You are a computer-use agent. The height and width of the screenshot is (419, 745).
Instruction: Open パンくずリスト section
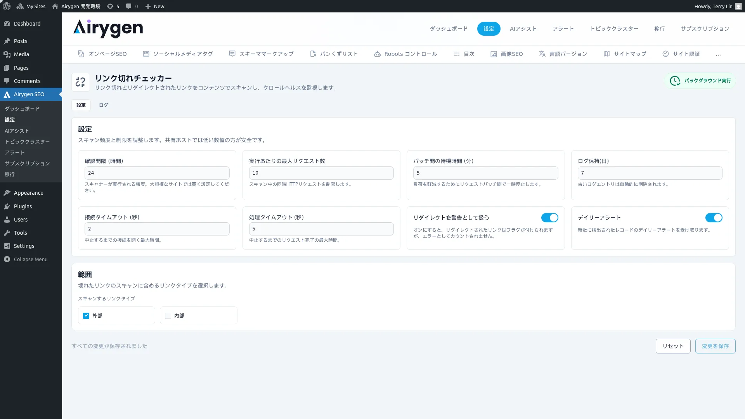[x=334, y=54]
